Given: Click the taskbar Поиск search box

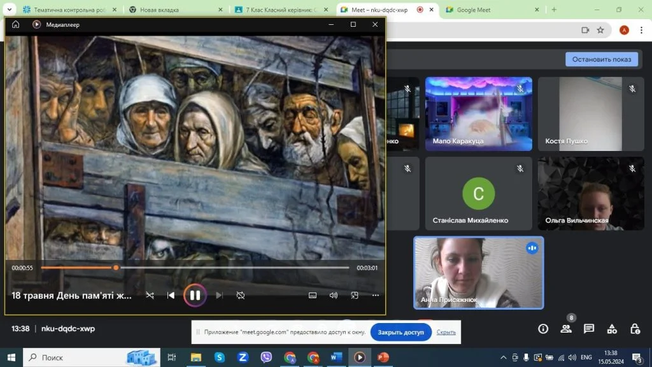Looking at the screenshot, I should [92, 357].
